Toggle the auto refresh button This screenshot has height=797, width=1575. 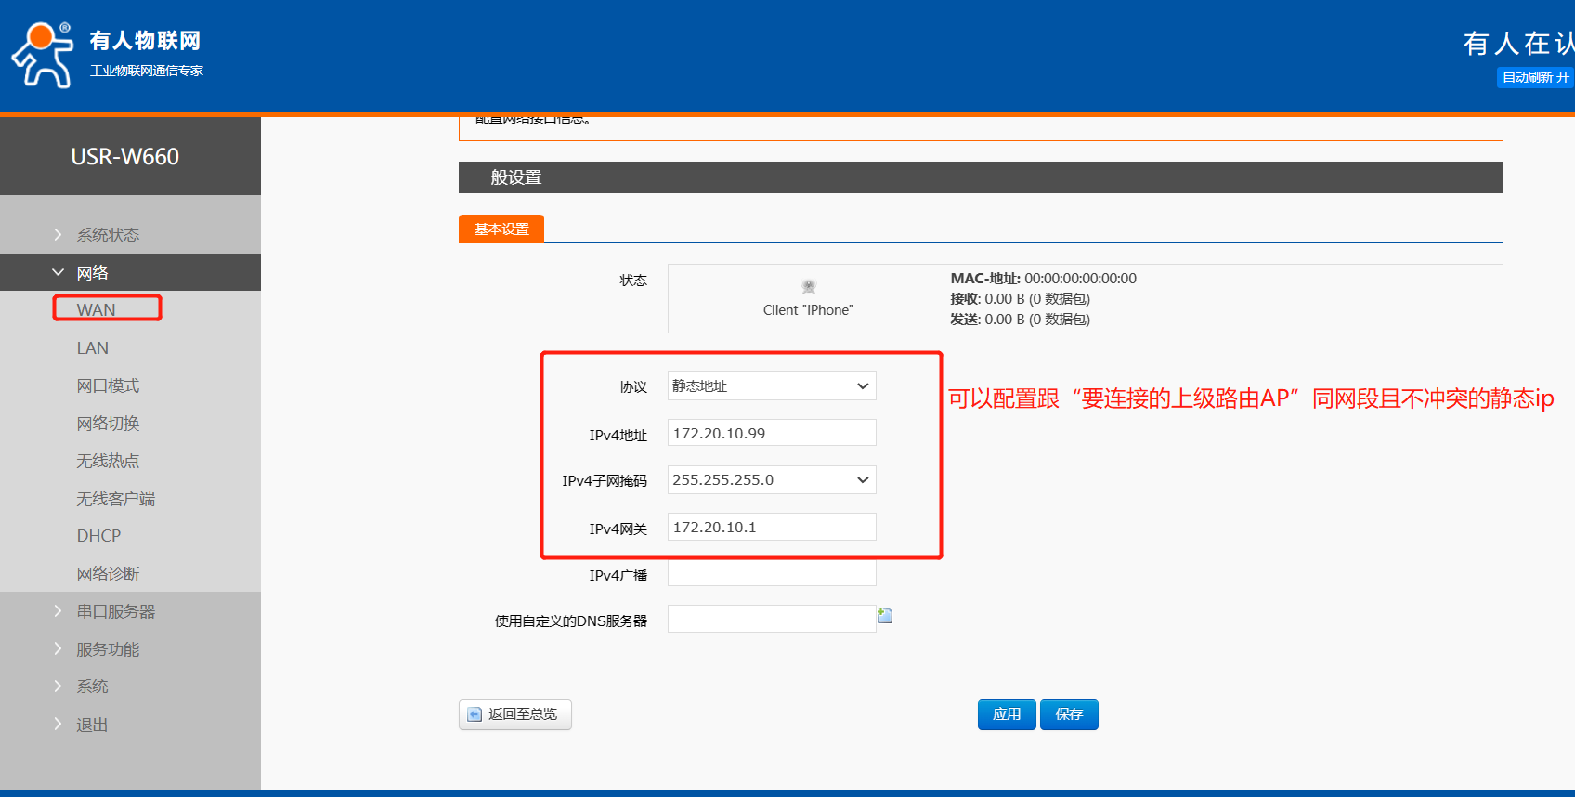(x=1534, y=77)
